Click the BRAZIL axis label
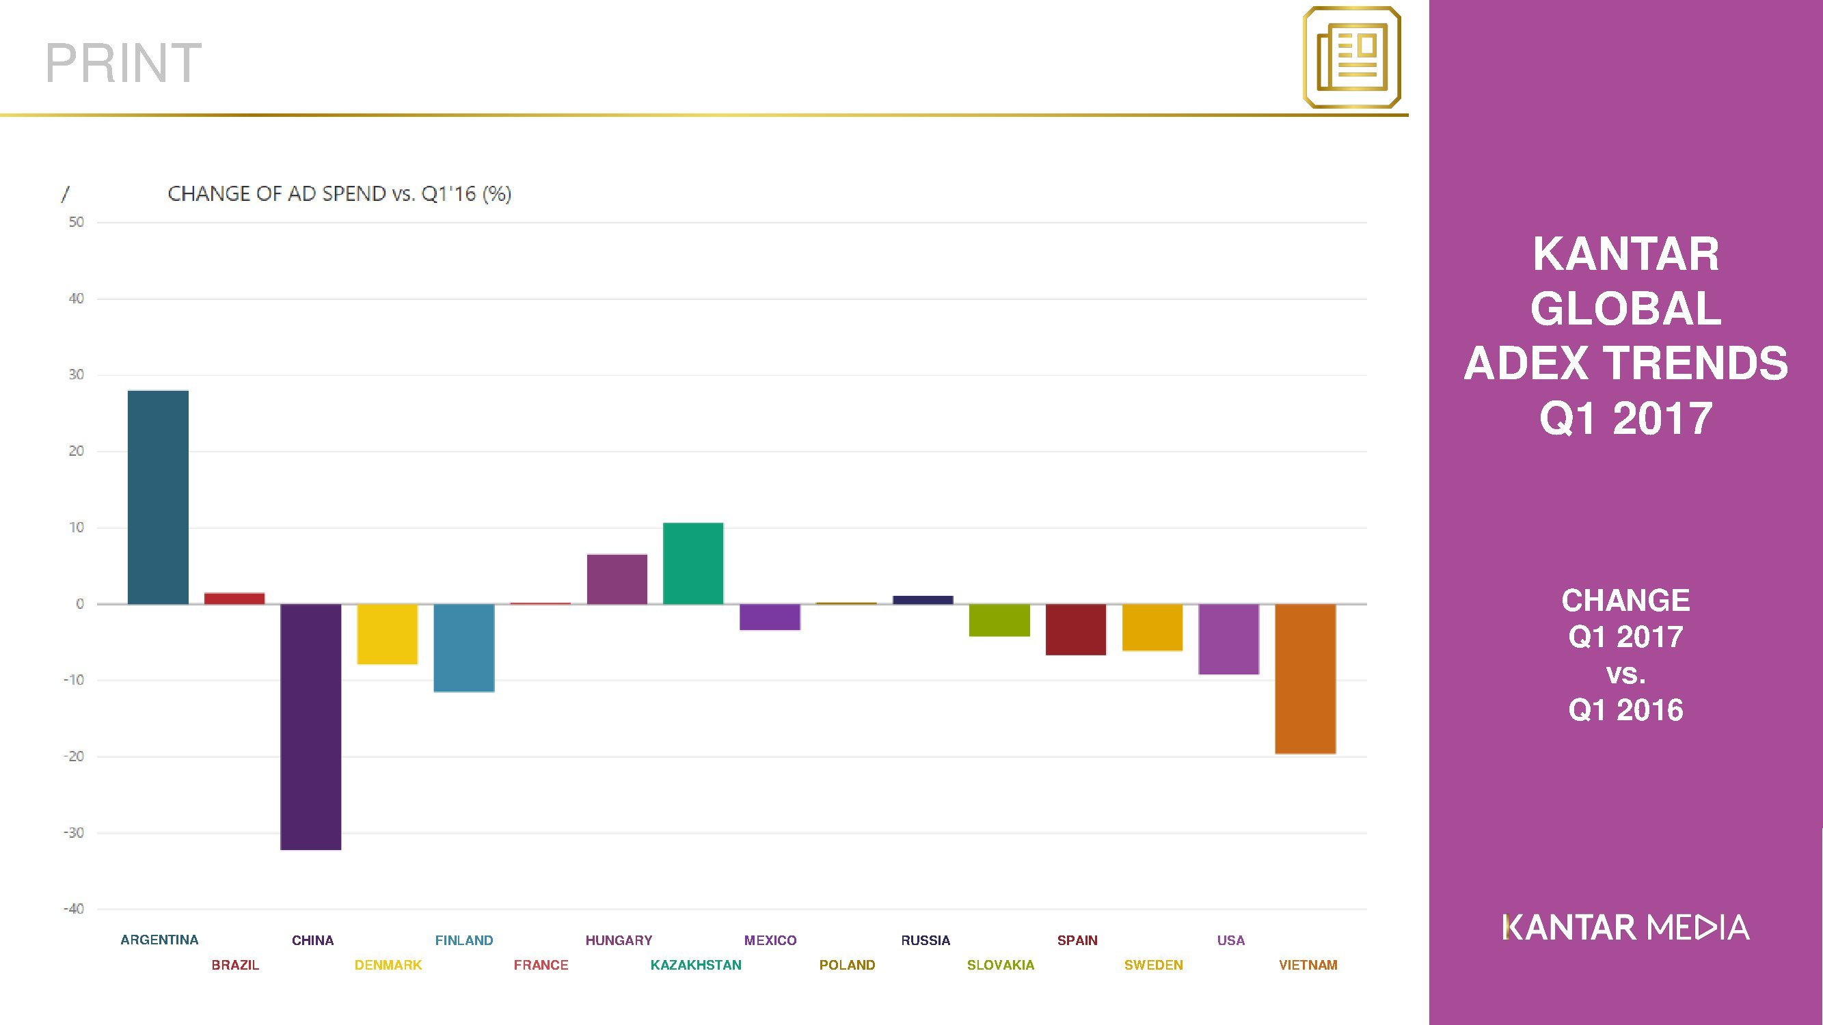1823x1025 pixels. (235, 965)
